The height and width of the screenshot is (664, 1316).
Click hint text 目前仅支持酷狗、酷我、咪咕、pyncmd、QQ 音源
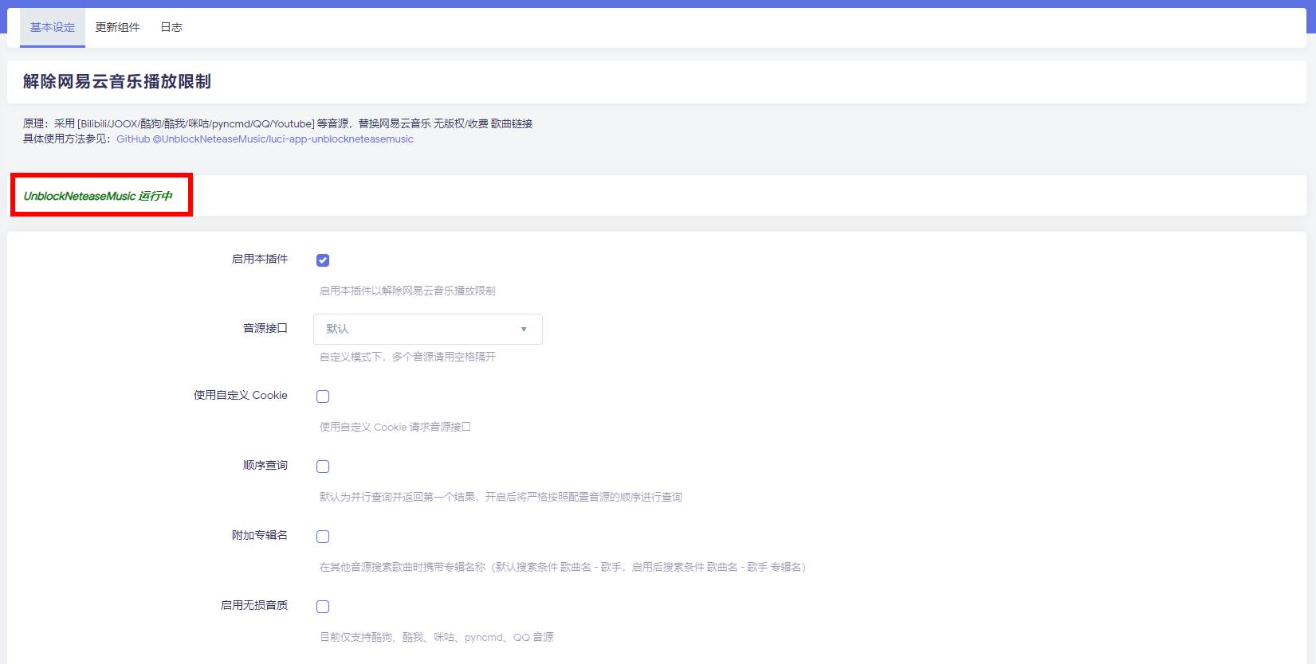(437, 637)
